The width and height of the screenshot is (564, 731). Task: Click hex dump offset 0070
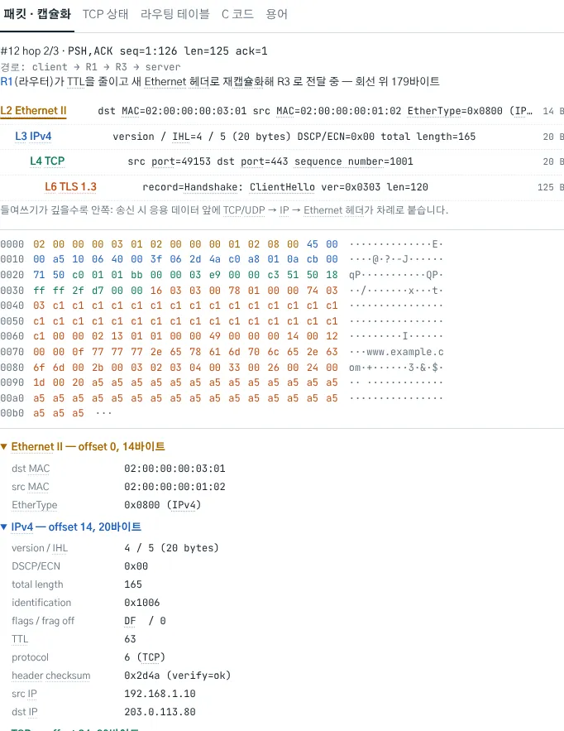click(12, 352)
